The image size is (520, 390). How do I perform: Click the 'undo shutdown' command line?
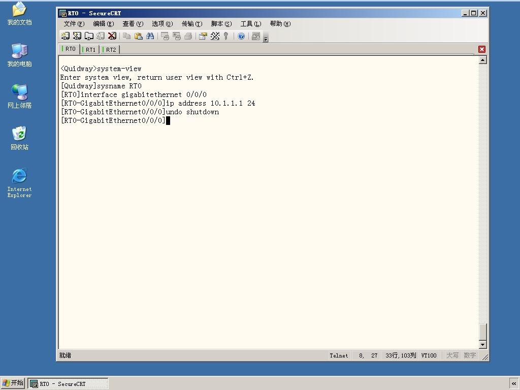point(140,112)
